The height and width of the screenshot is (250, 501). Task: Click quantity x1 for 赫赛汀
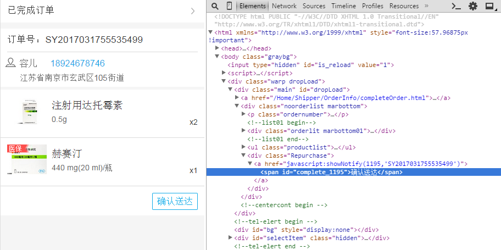193,171
